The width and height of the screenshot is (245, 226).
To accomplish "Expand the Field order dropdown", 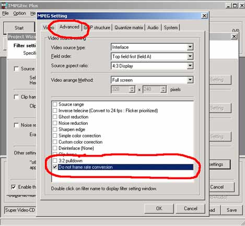I will [x=190, y=56].
